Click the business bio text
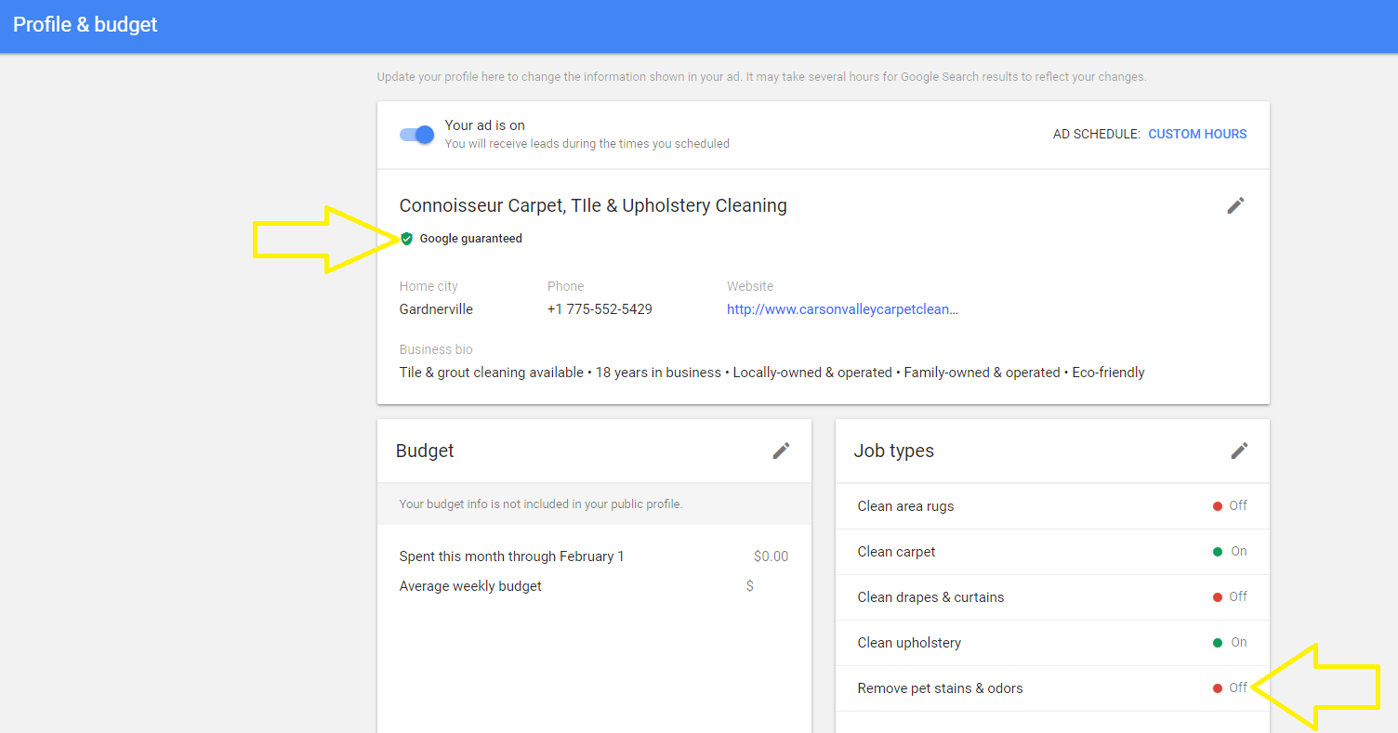1398x733 pixels. [x=772, y=373]
